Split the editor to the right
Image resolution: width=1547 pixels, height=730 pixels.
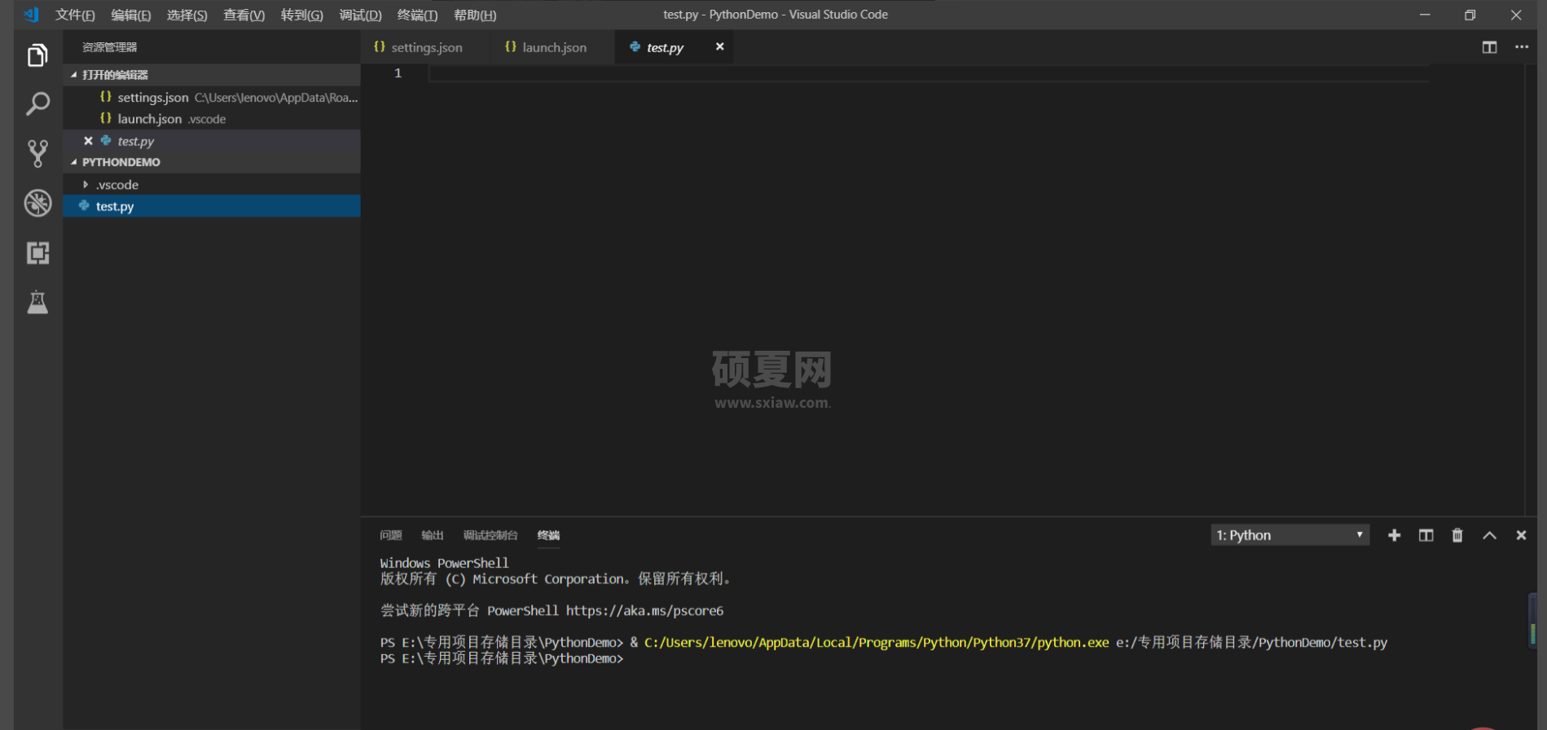tap(1489, 47)
